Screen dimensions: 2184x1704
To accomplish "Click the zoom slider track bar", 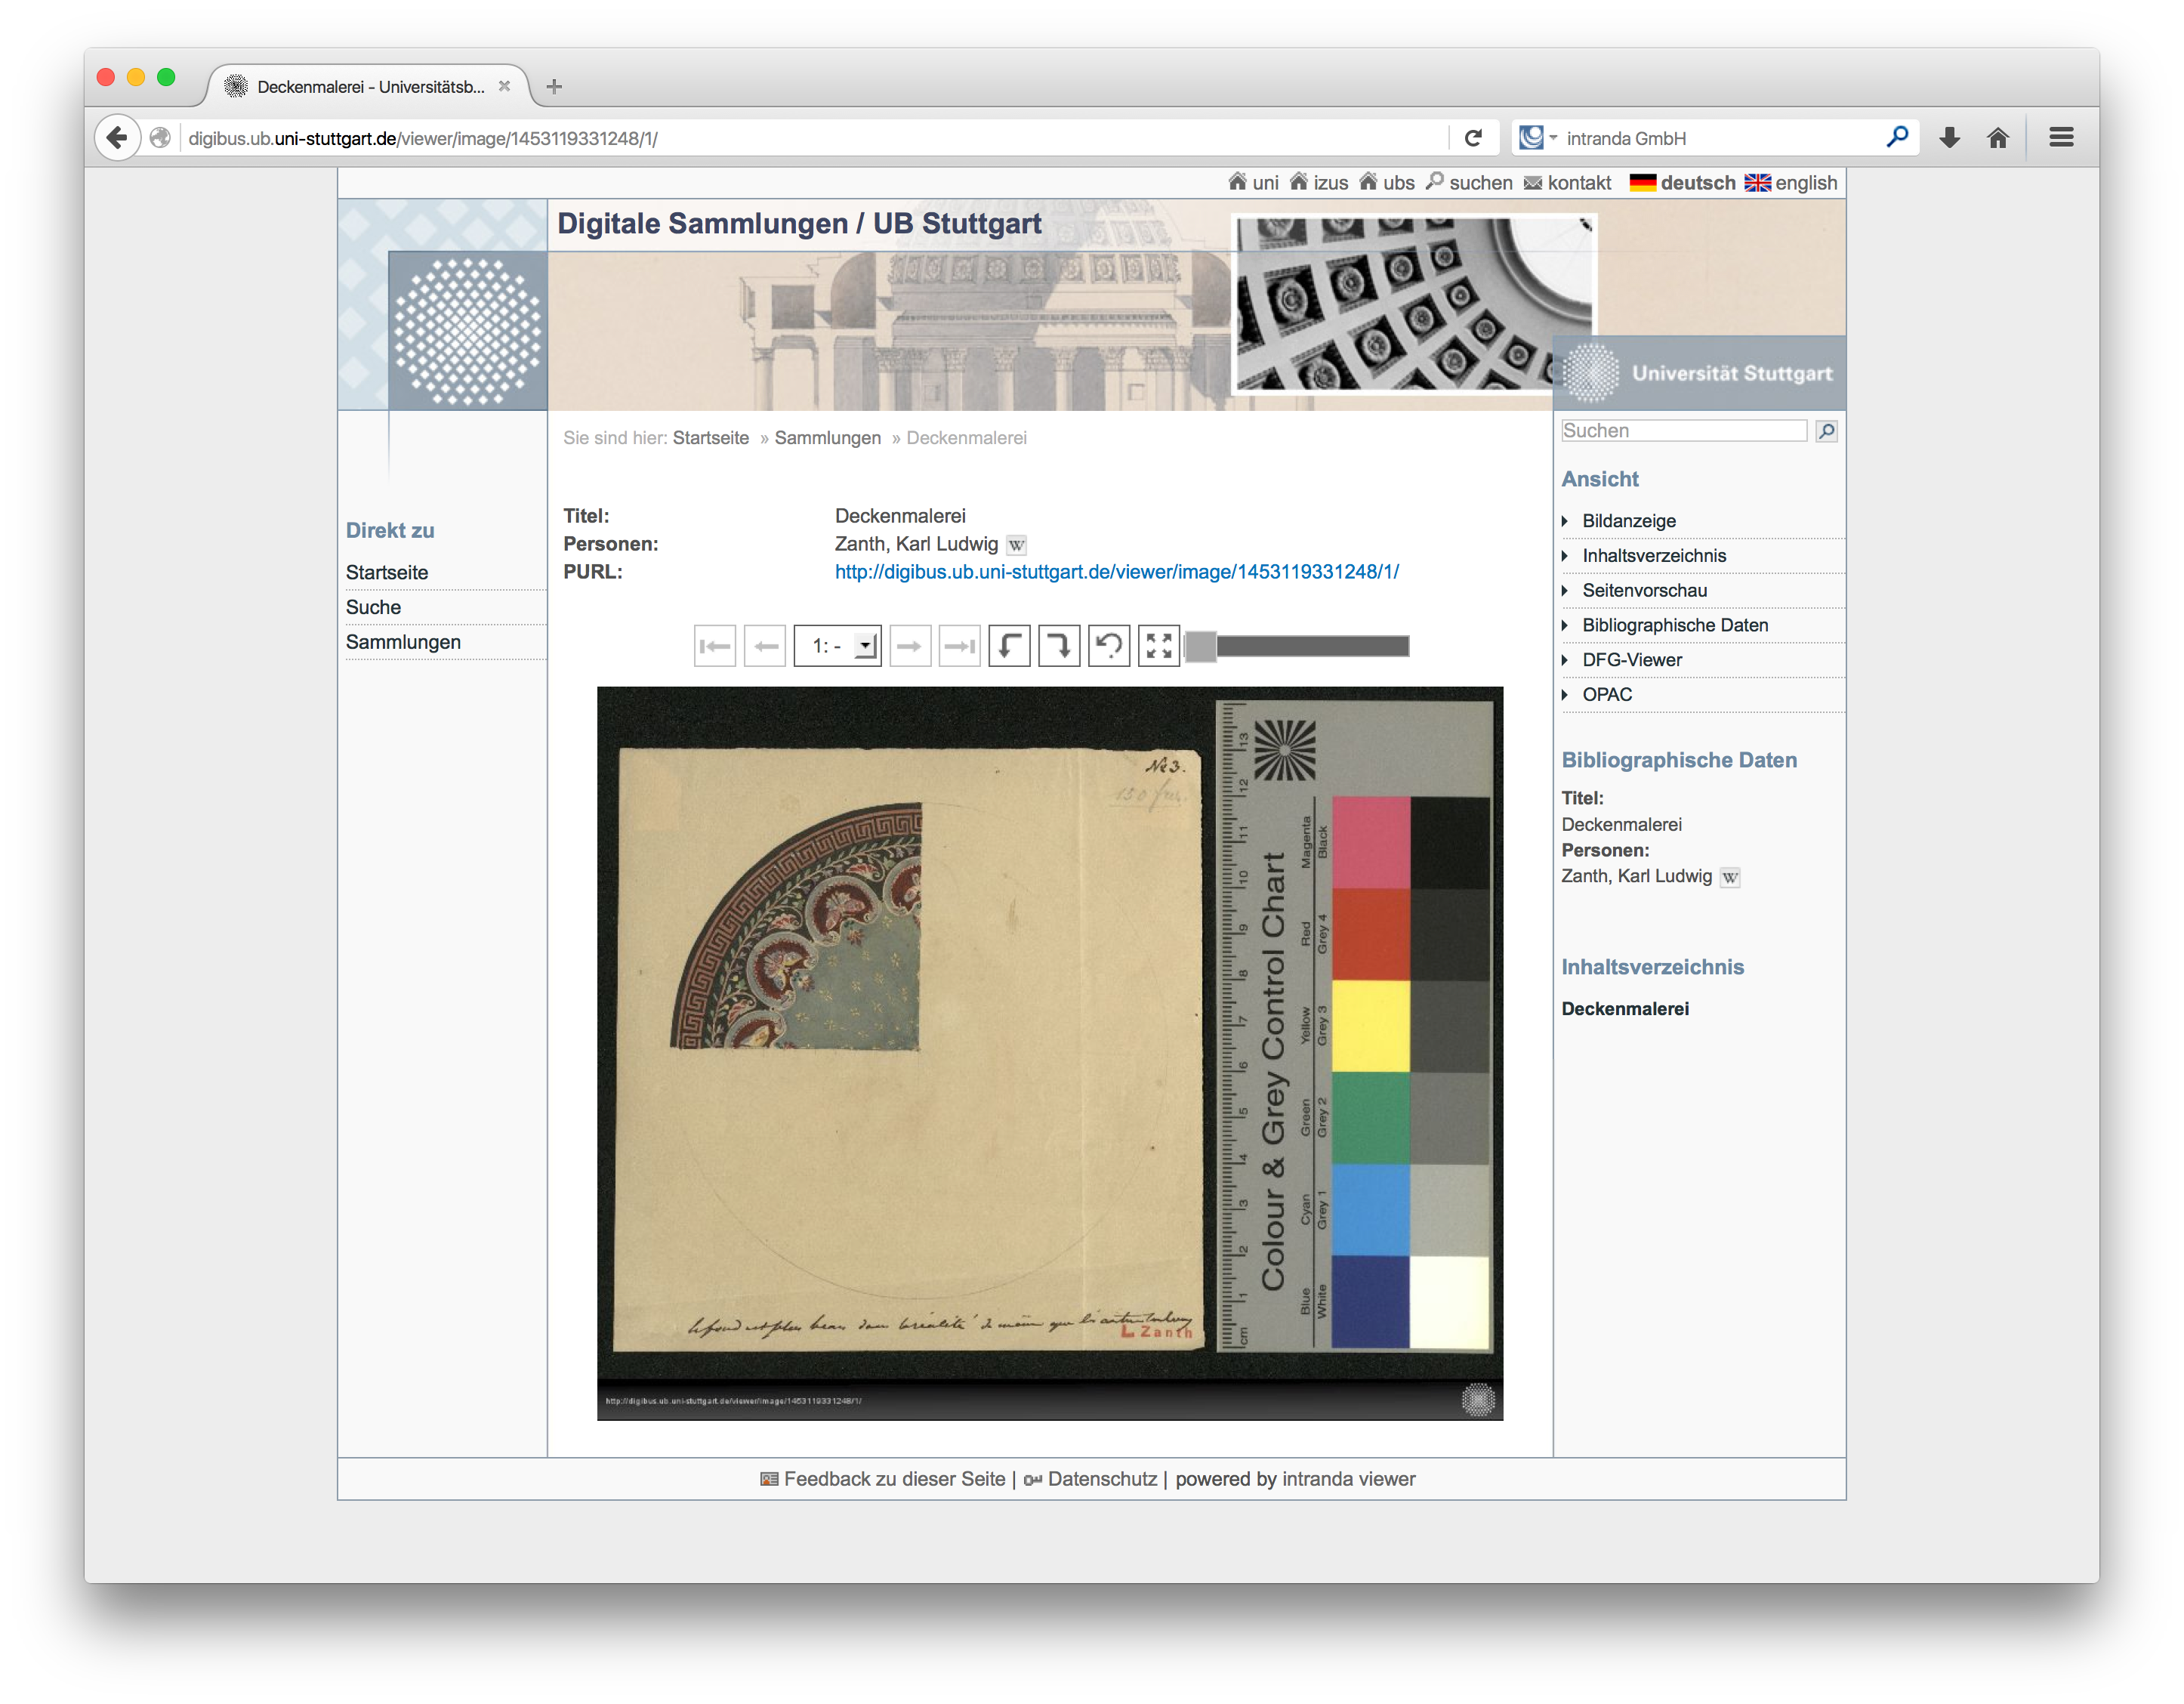I will point(1312,646).
